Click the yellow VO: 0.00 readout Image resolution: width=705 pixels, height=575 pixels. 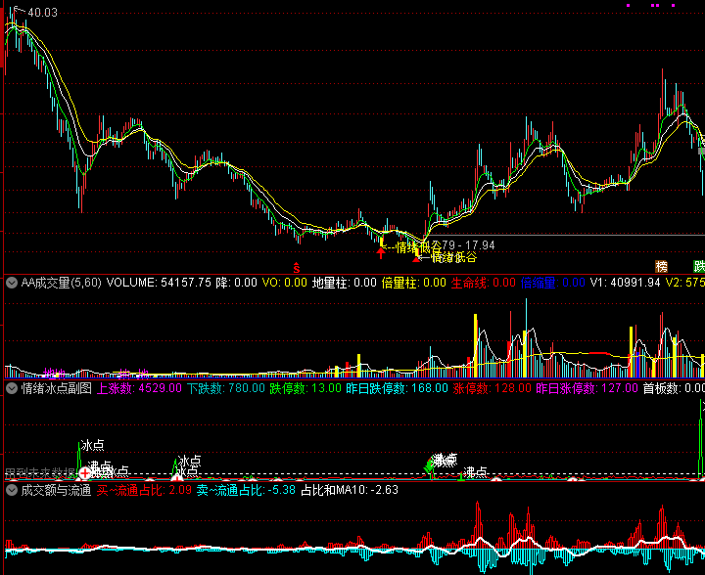coord(285,283)
